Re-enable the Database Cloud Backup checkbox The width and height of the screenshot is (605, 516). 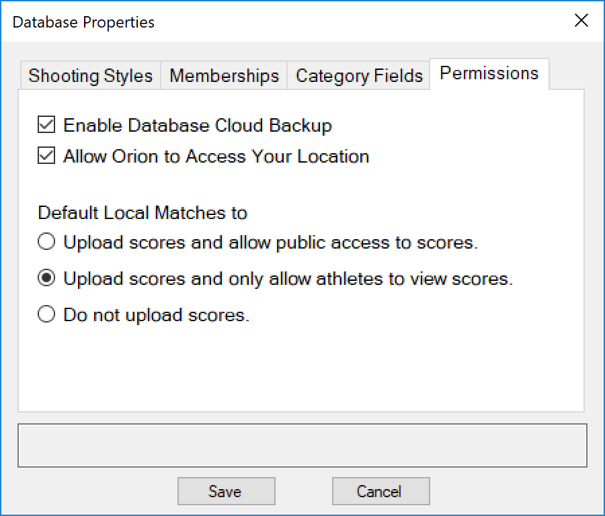tap(46, 125)
